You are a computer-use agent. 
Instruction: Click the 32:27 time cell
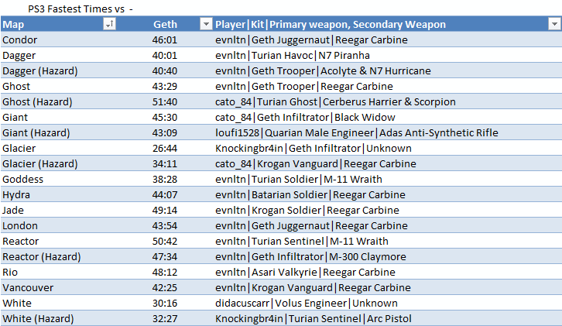tap(165, 318)
